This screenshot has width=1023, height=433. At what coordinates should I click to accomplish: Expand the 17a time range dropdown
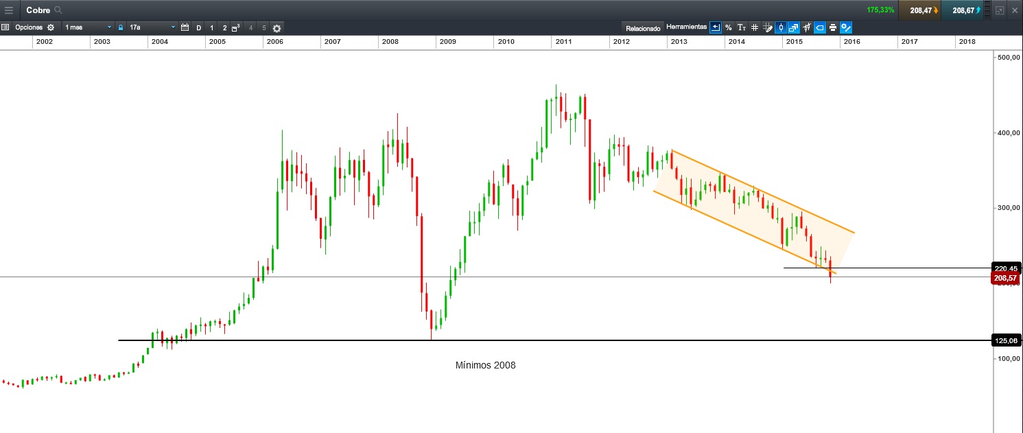click(152, 27)
